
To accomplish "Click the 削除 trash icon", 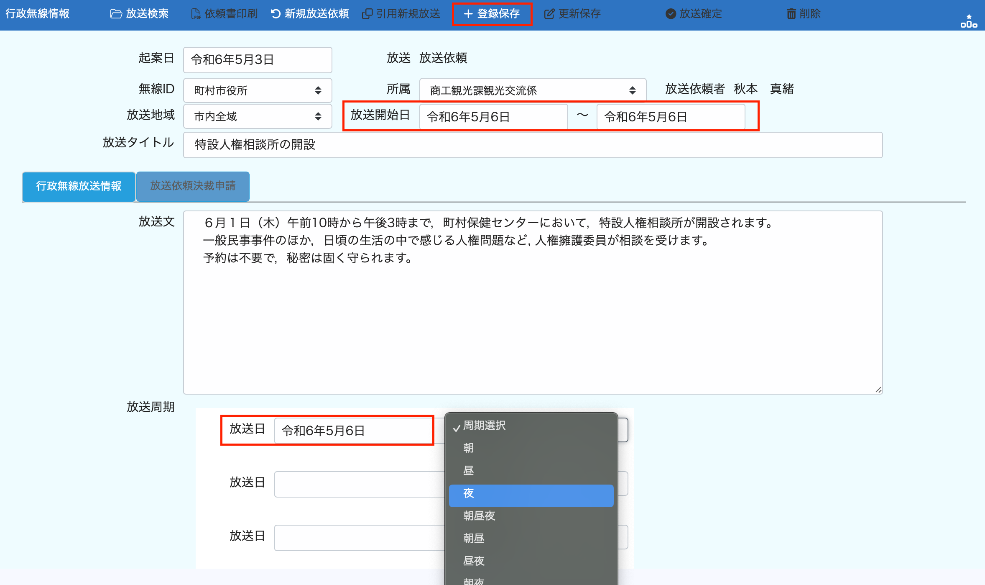I will pyautogui.click(x=791, y=14).
